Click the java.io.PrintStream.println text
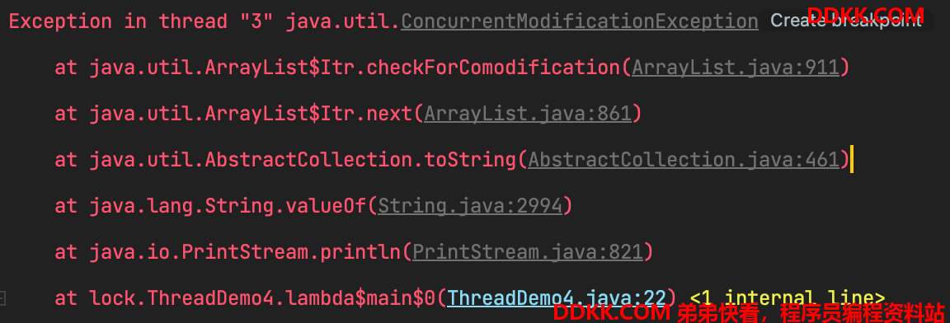The height and width of the screenshot is (323, 950). [x=246, y=252]
